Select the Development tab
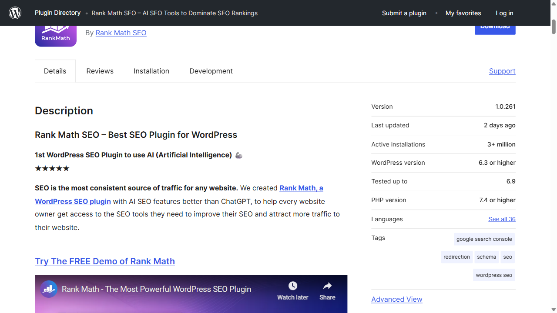This screenshot has width=557, height=313. tap(211, 71)
